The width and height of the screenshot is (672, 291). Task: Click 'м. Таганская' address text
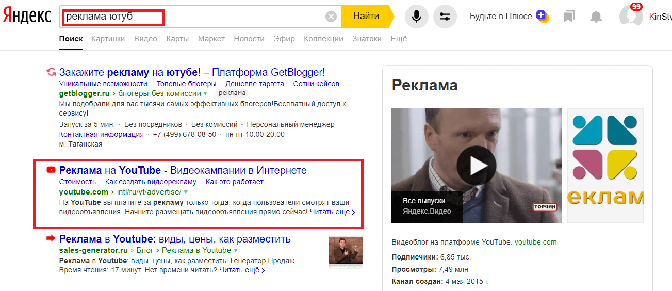[x=80, y=144]
